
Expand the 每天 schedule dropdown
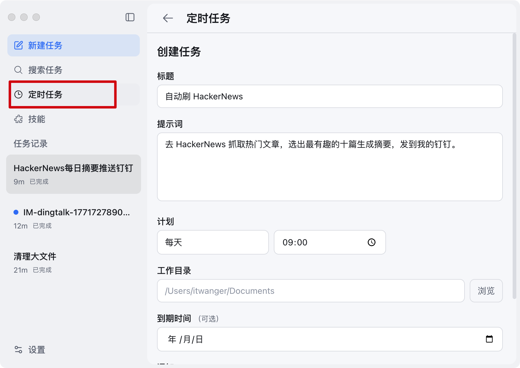pyautogui.click(x=213, y=242)
